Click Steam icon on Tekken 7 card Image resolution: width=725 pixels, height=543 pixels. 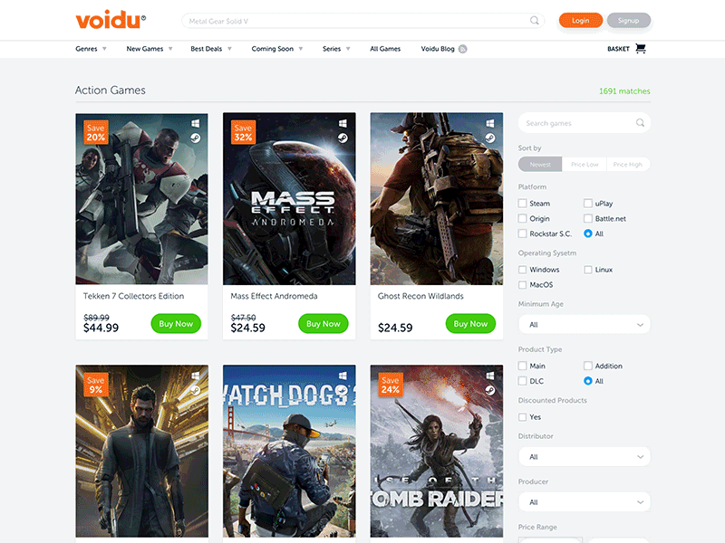point(196,138)
